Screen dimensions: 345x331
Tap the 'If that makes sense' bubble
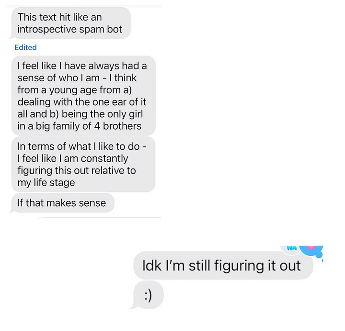coord(63,203)
